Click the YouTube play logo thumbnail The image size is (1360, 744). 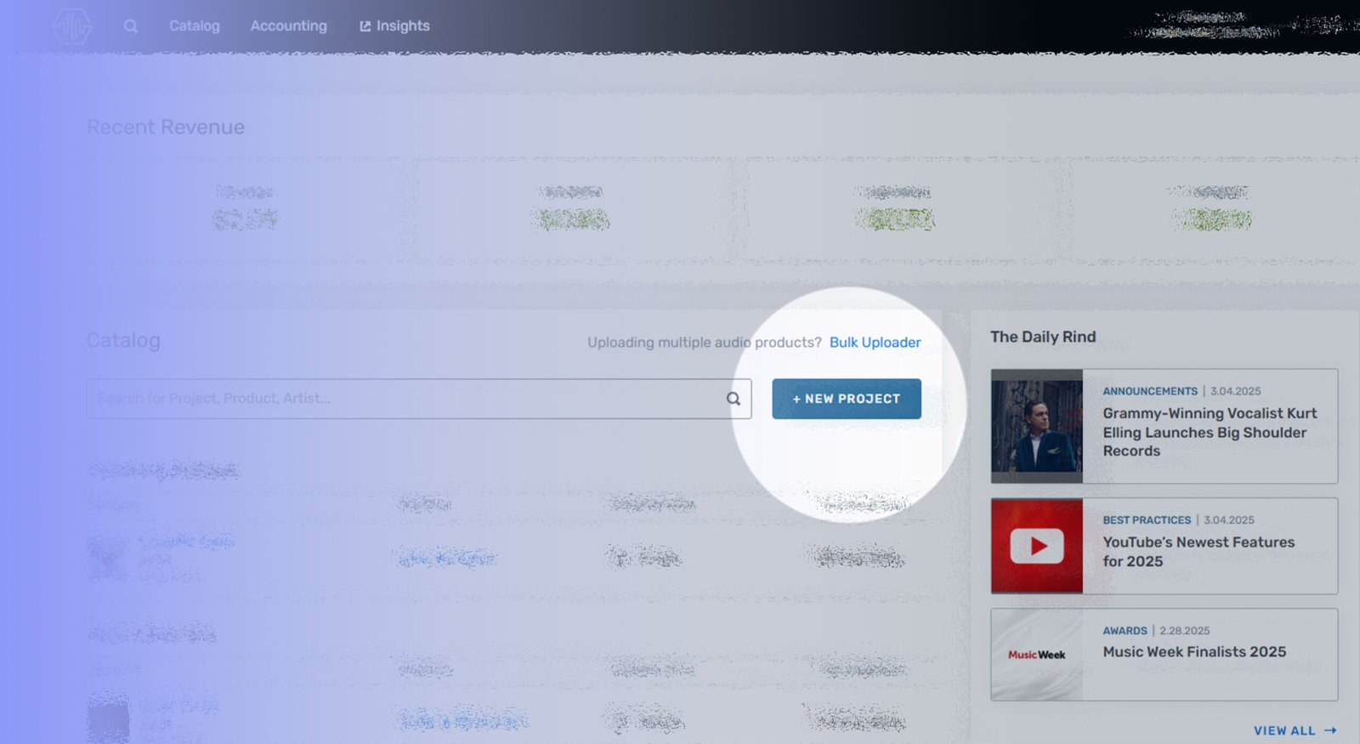1036,546
